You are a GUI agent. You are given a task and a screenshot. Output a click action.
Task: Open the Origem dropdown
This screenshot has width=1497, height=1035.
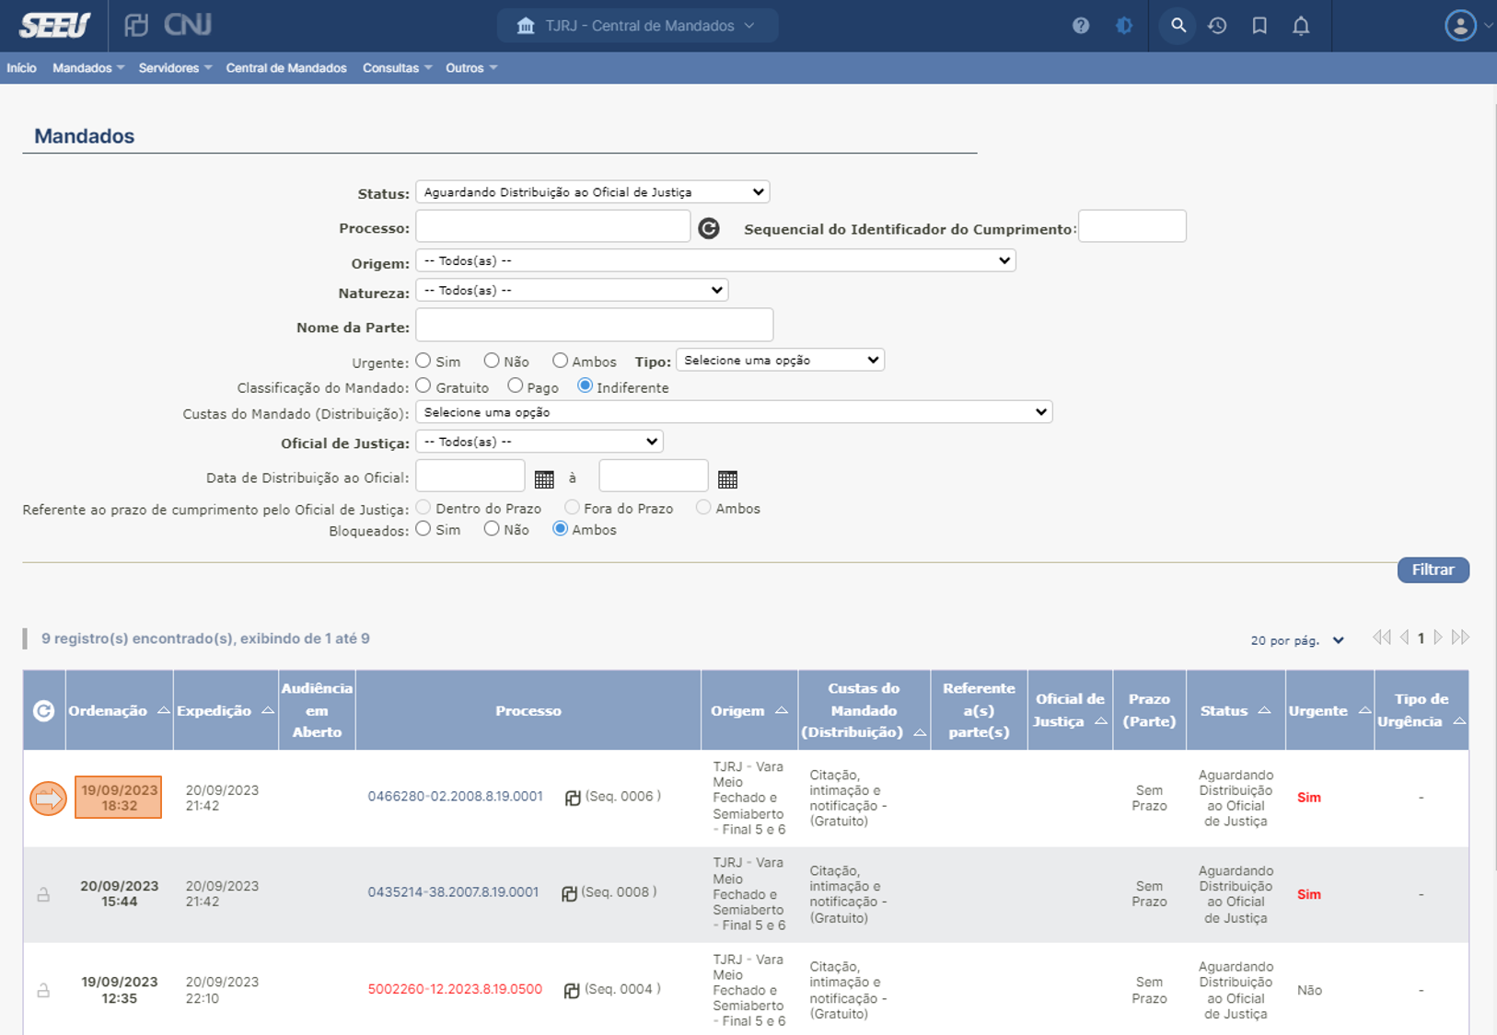[715, 260]
